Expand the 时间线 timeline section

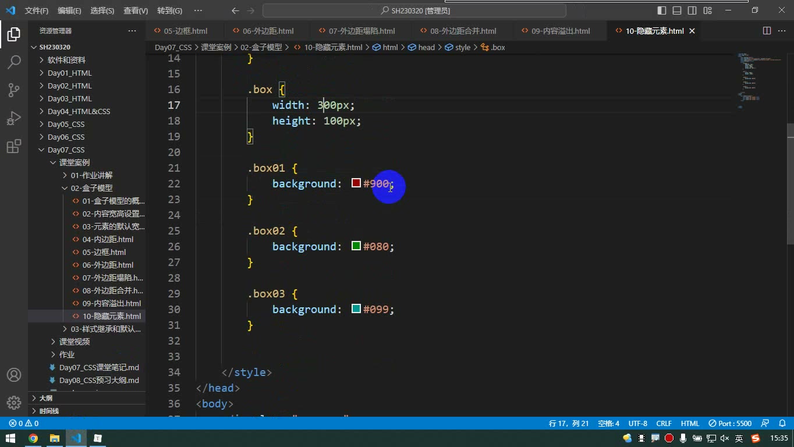coord(87,411)
